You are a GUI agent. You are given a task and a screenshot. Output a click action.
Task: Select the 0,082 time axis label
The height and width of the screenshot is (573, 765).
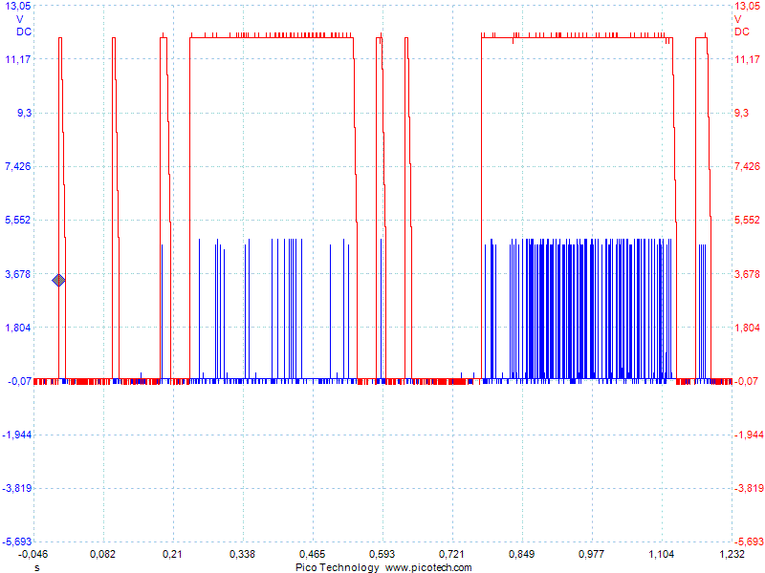click(102, 554)
